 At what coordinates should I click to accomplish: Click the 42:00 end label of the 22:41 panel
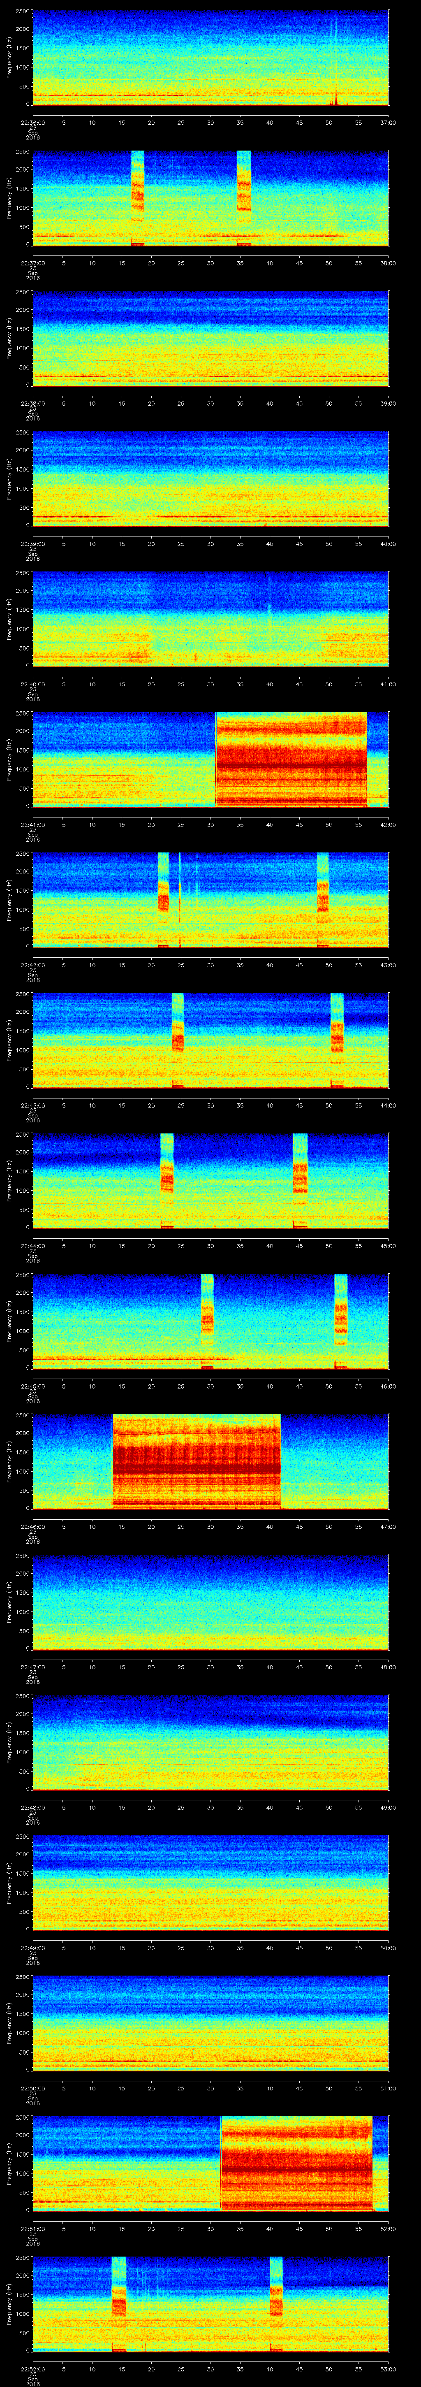coord(388,824)
